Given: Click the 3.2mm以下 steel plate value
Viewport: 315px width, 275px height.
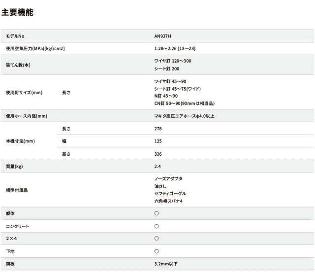Looking at the screenshot, I should (166, 264).
